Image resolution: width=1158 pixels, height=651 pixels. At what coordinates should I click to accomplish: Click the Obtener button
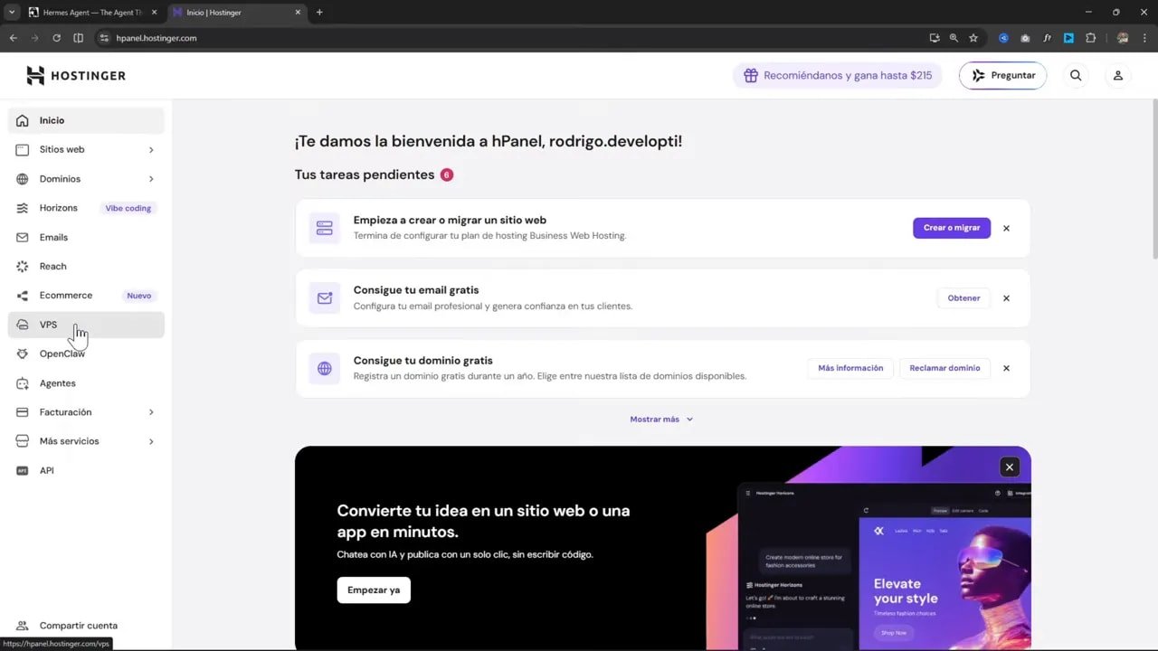(963, 298)
